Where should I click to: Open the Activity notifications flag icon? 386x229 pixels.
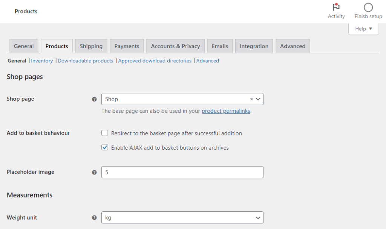(336, 7)
